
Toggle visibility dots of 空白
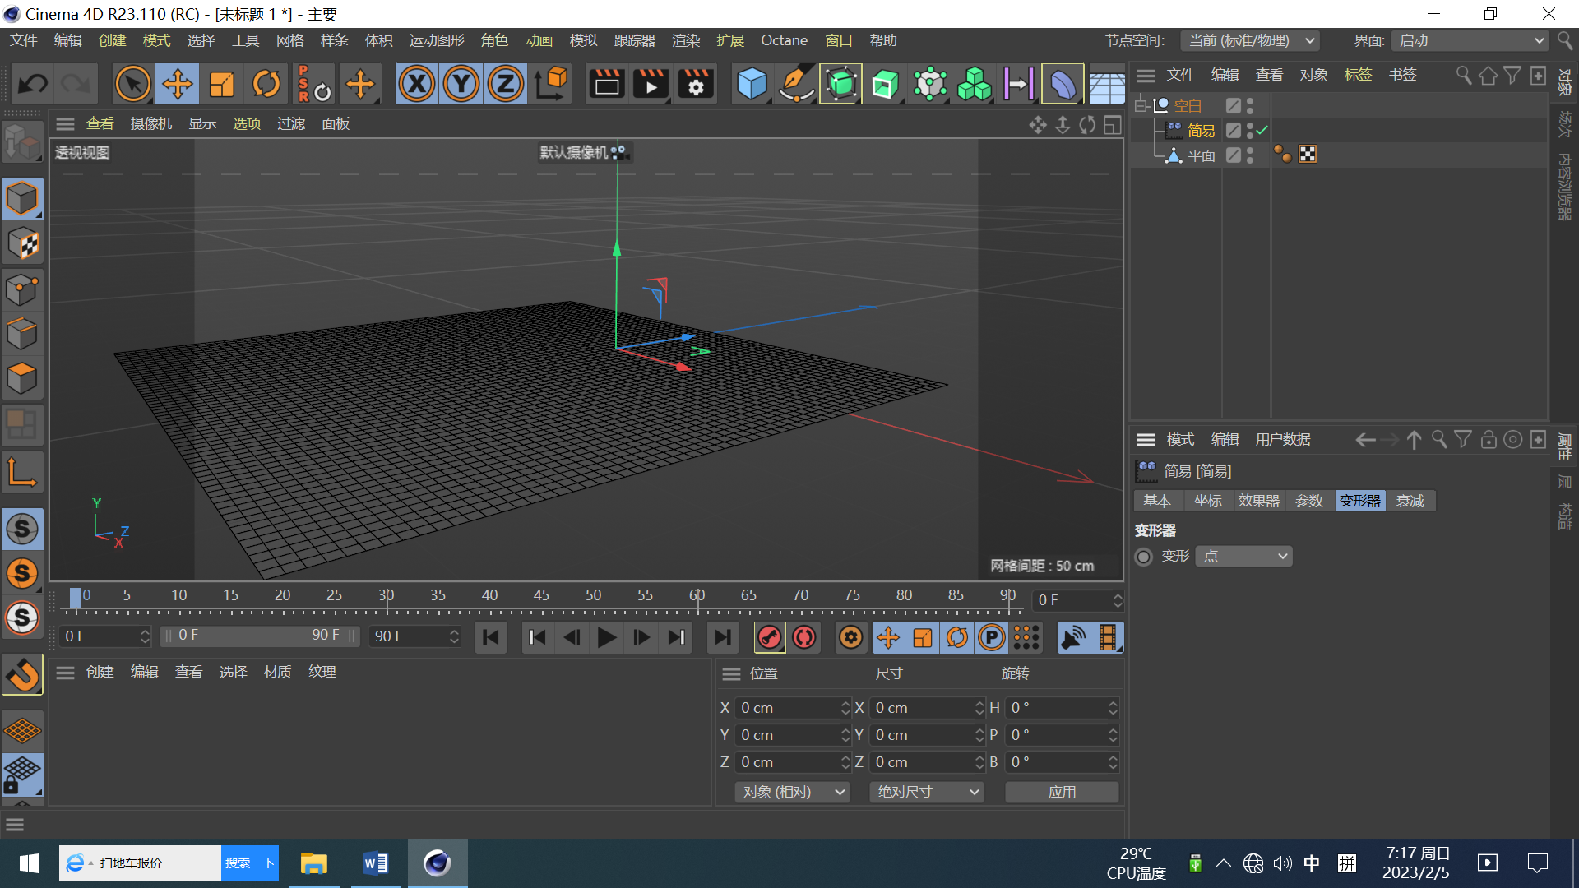(1250, 105)
